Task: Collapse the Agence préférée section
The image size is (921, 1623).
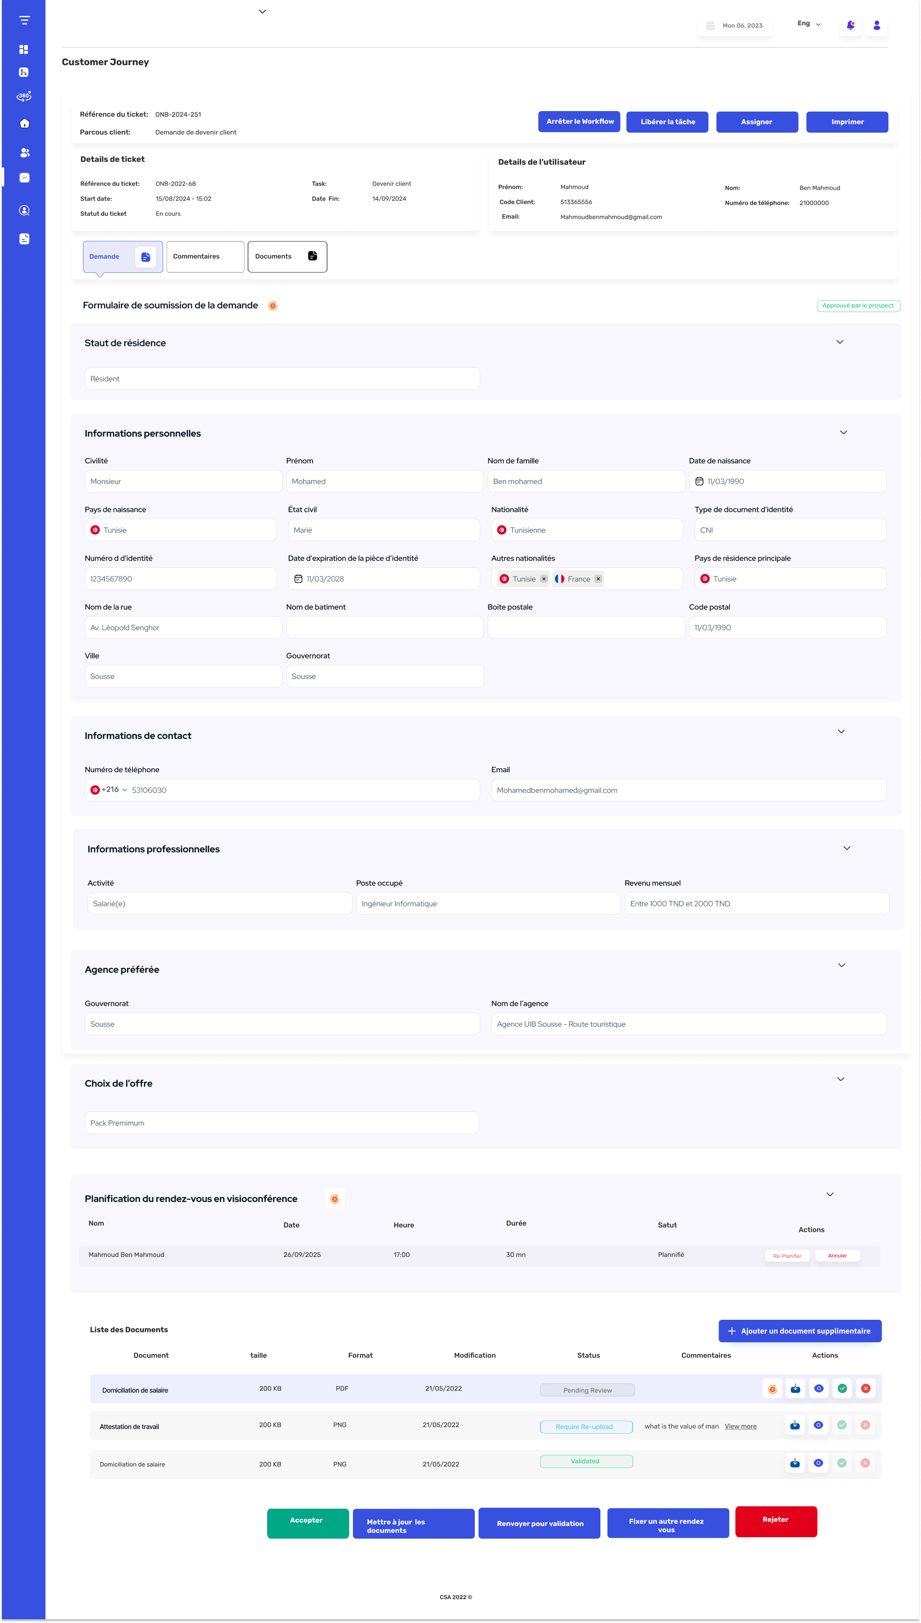Action: pyautogui.click(x=841, y=965)
